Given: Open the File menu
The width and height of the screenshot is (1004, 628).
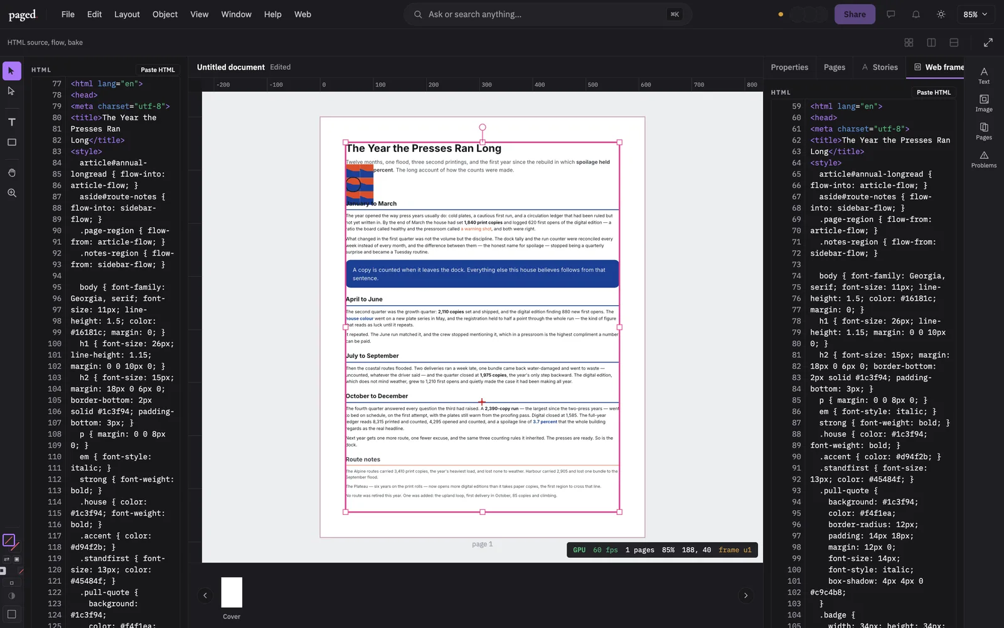Looking at the screenshot, I should coord(68,14).
